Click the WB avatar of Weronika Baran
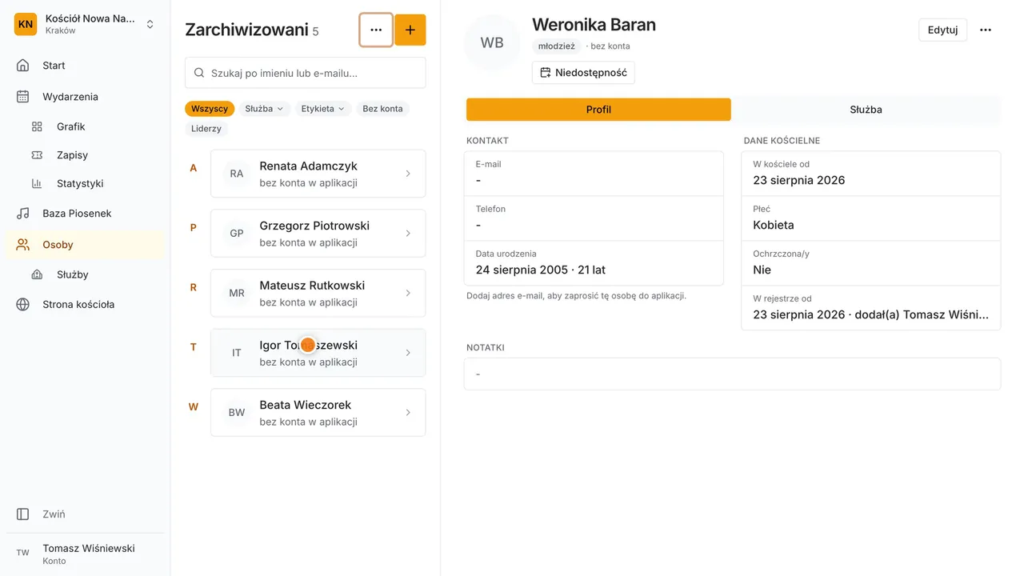 click(x=492, y=43)
